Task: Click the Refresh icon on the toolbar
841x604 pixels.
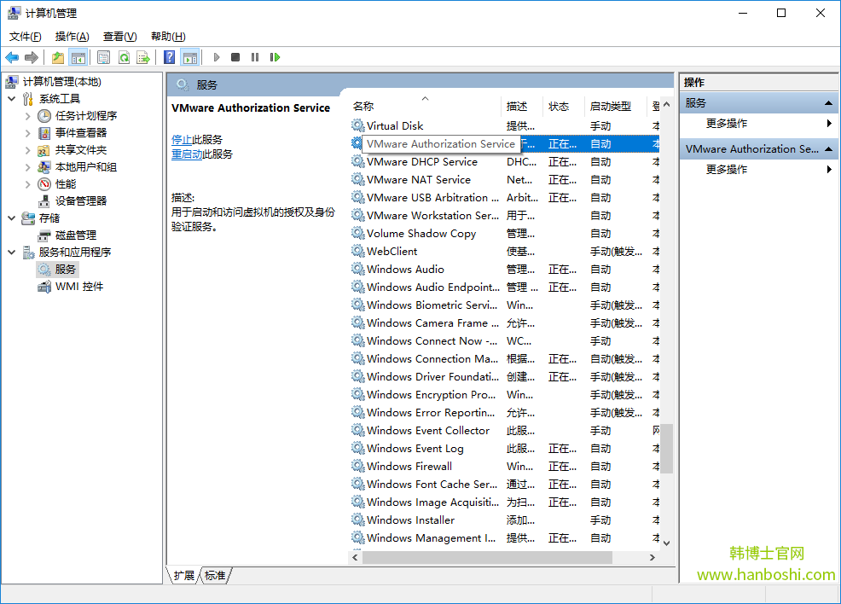Action: (124, 57)
